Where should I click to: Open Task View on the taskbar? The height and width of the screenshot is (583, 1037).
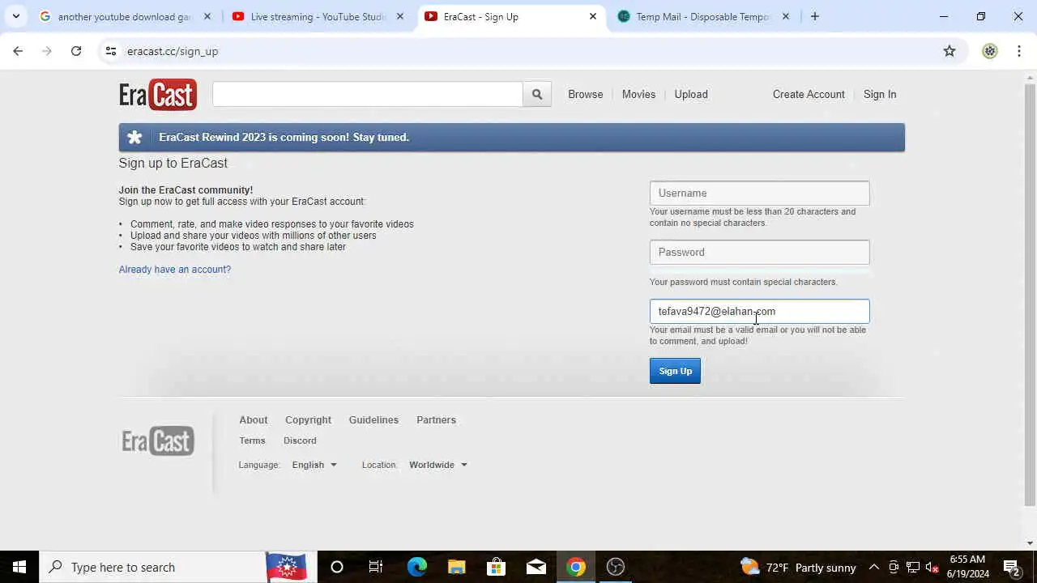click(x=376, y=567)
